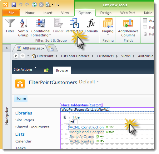The image size is (159, 154).
Task: Tick the ACME Construction row checkbox
Action: tap(66, 126)
